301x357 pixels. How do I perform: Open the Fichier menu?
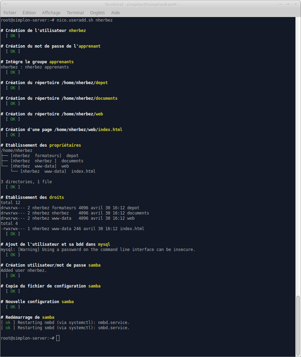point(10,13)
